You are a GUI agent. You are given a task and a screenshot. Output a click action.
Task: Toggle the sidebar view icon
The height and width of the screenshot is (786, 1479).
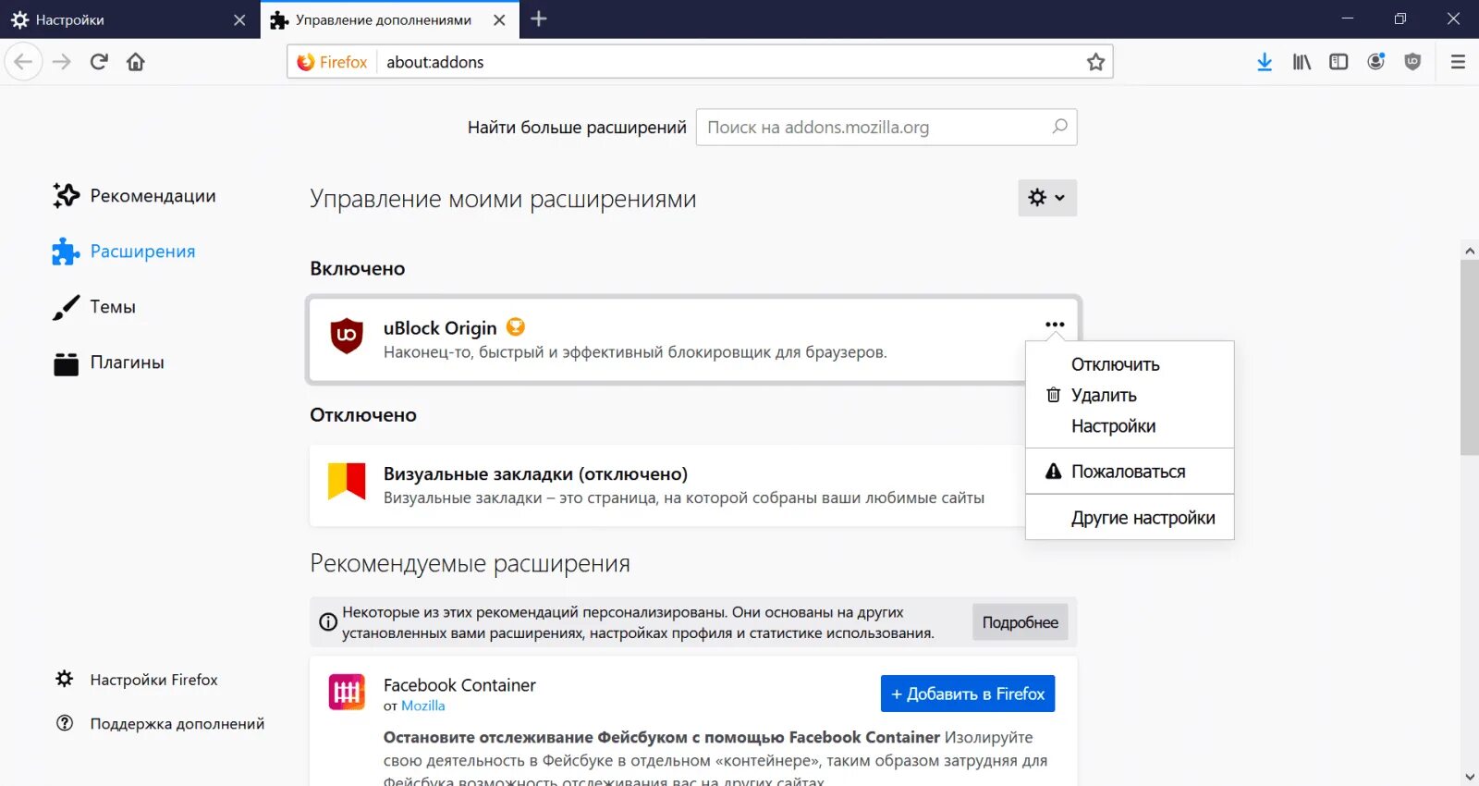1338,62
